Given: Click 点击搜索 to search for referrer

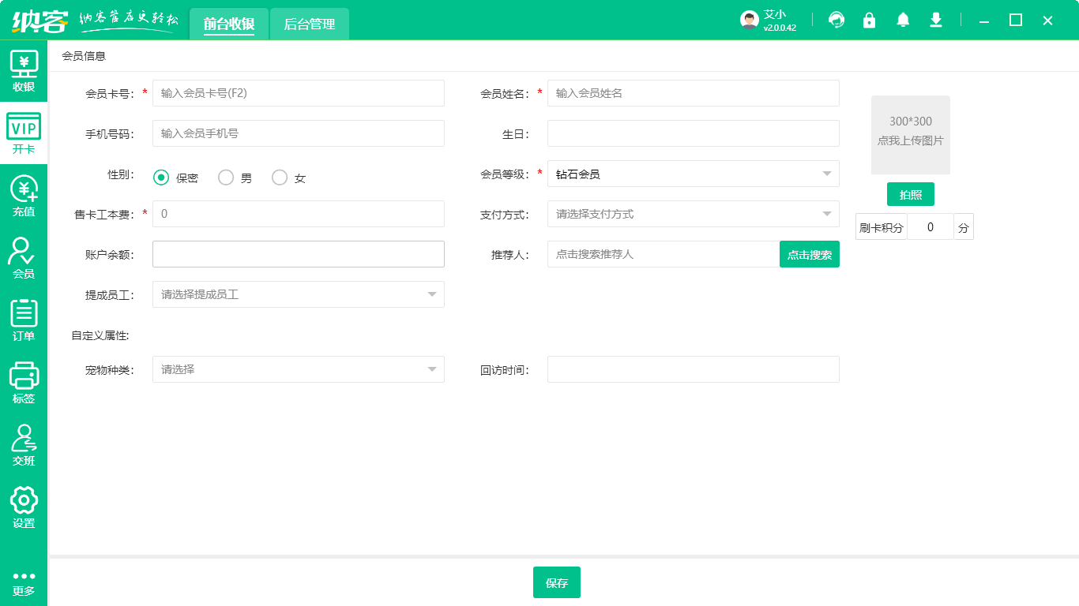Looking at the screenshot, I should point(809,254).
